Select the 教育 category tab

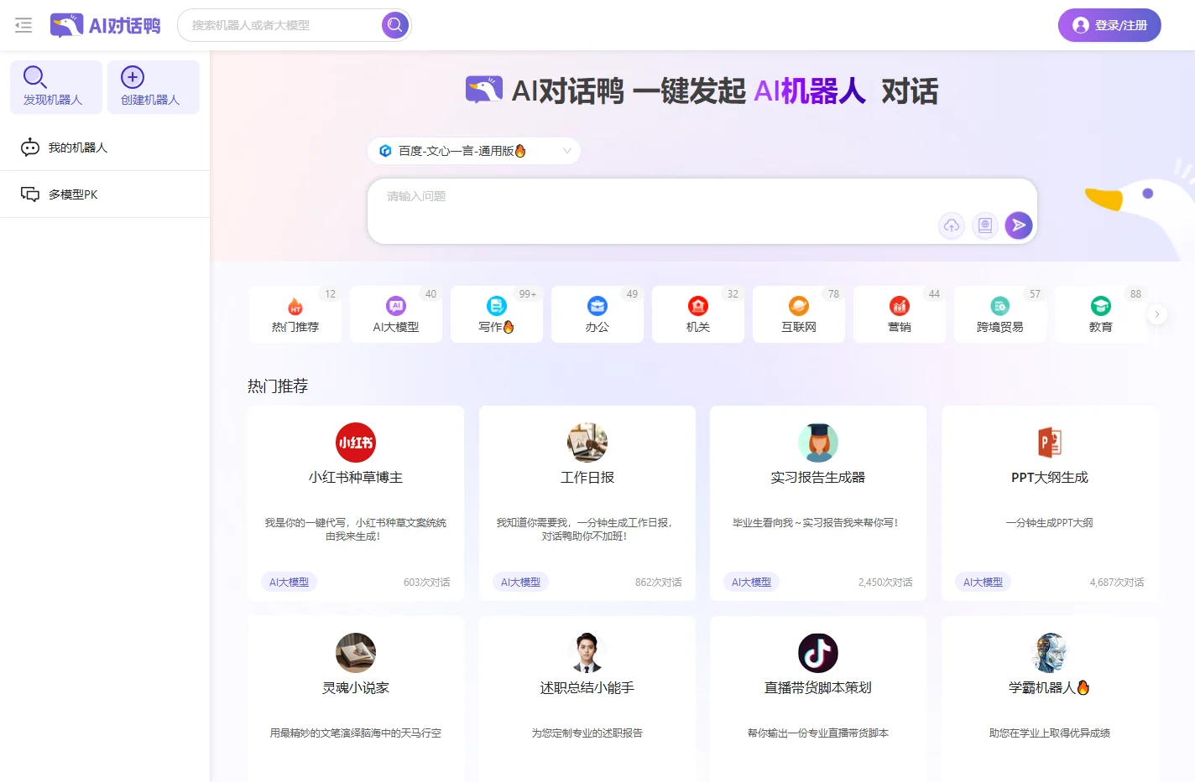[1101, 314]
